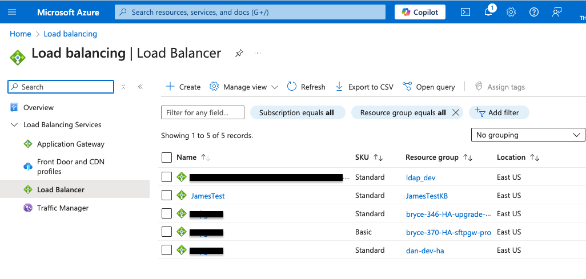Open the ldap_dev resource group link
The width and height of the screenshot is (586, 279).
point(420,178)
